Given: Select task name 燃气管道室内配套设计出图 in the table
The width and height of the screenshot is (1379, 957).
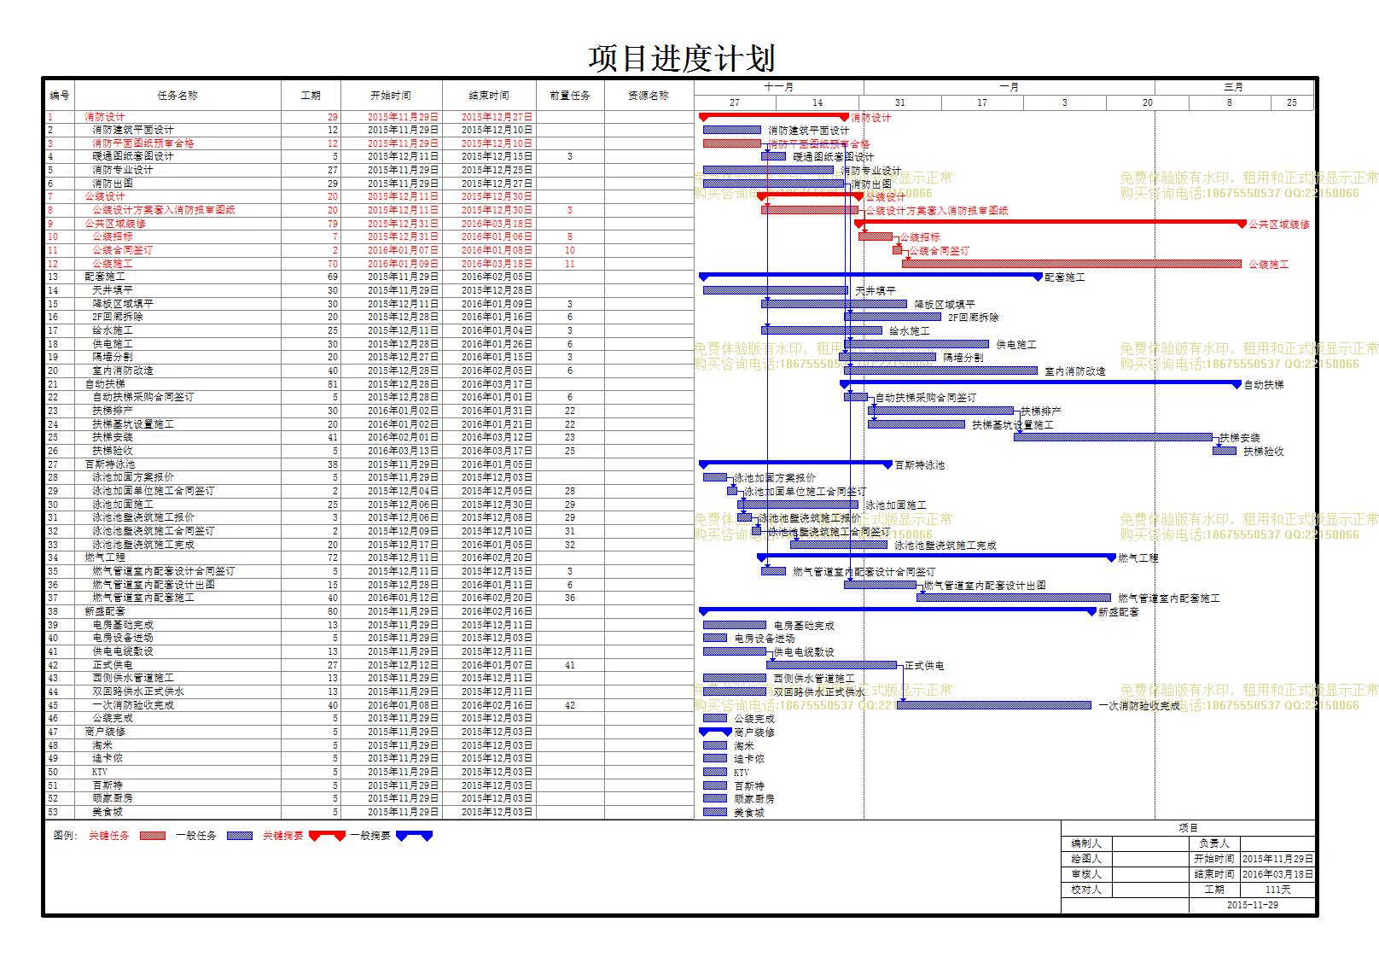Looking at the screenshot, I should (154, 585).
